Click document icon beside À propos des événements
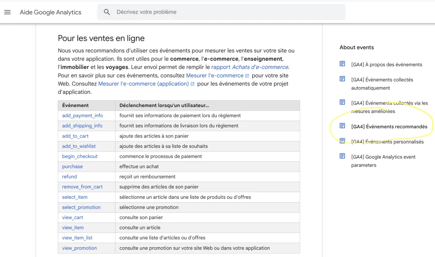The height and width of the screenshot is (257, 435). [342, 64]
